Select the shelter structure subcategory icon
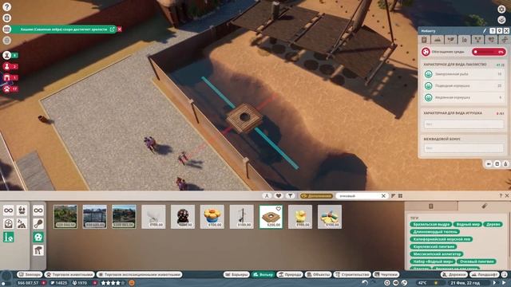 [x=38, y=250]
